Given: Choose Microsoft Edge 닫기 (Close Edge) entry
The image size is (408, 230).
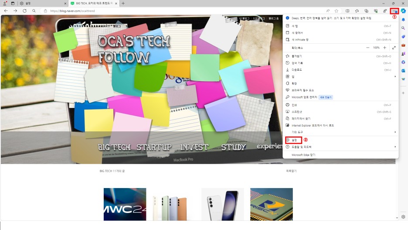Looking at the screenshot, I should (x=340, y=155).
